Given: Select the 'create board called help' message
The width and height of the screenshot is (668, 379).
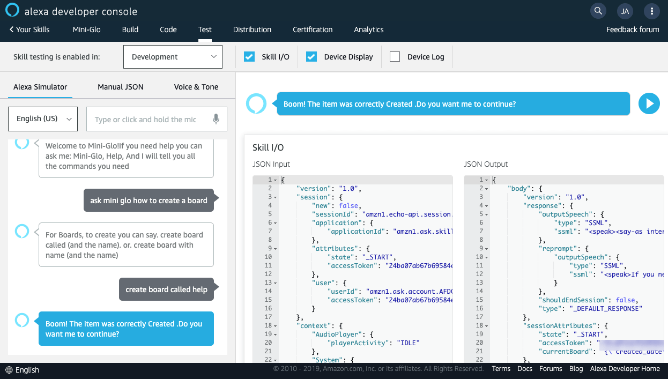Looking at the screenshot, I should pyautogui.click(x=166, y=289).
